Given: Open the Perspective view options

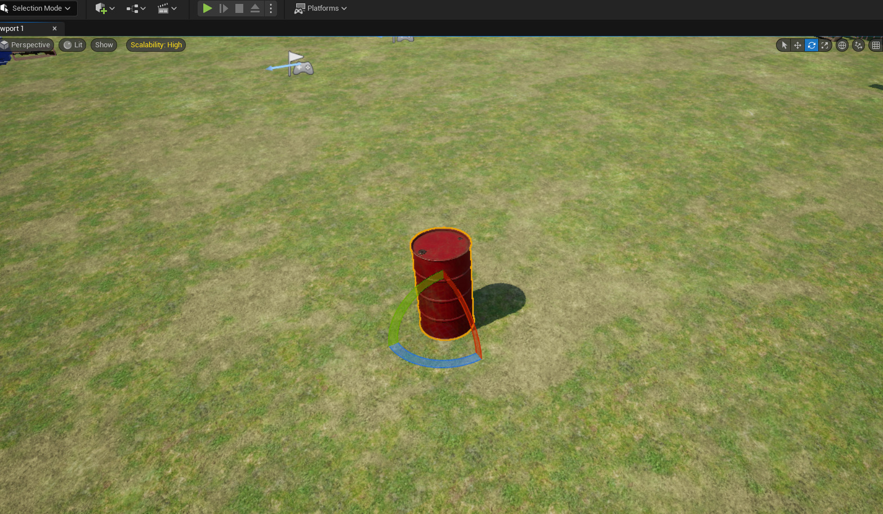Looking at the screenshot, I should (26, 45).
